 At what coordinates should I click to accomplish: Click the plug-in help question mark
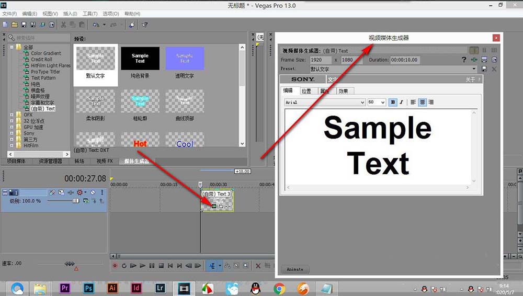(464, 60)
